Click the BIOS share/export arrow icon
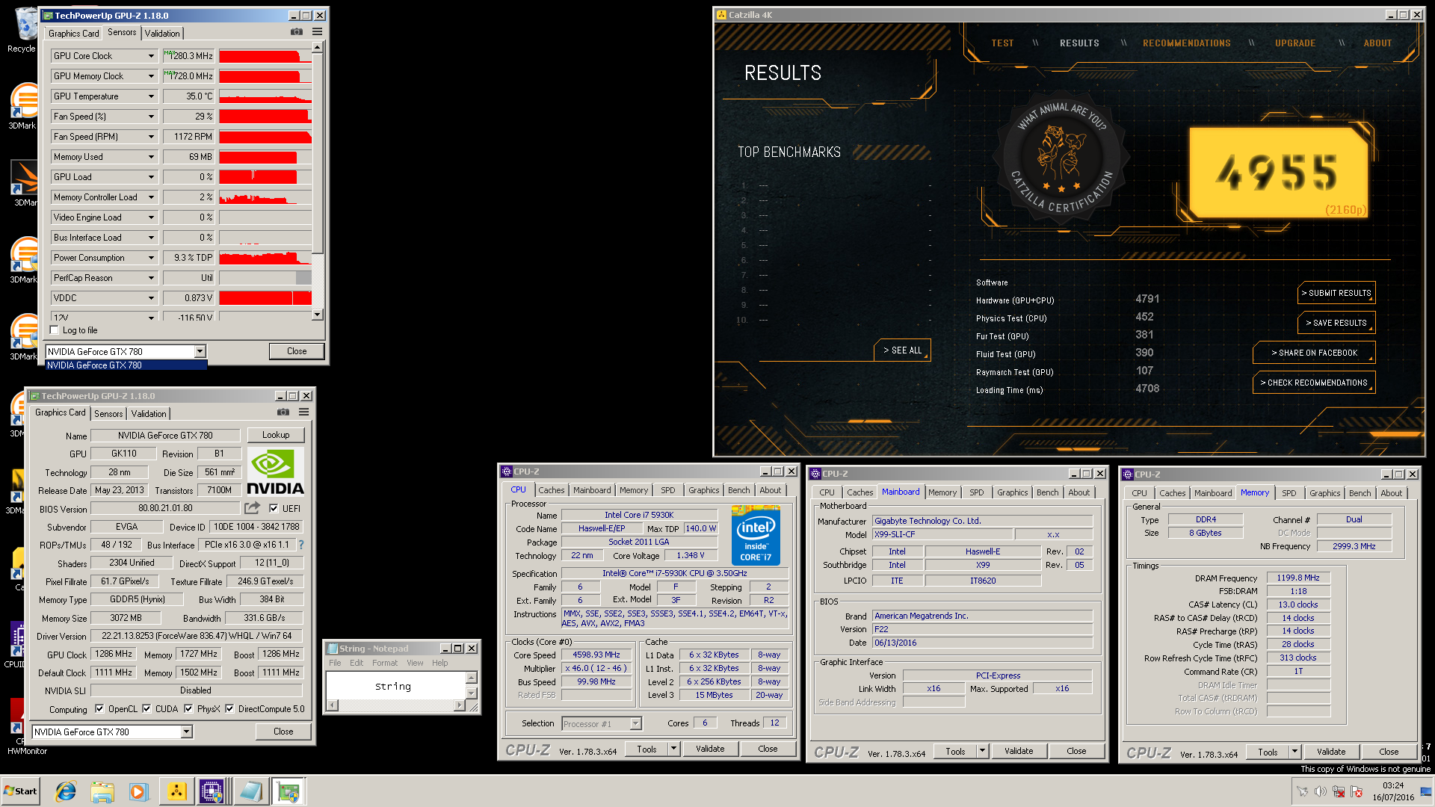Screen dimensions: 1435x807 point(253,507)
